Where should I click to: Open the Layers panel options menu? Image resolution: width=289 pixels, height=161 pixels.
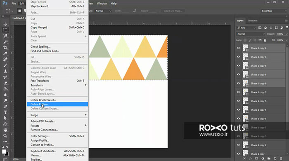(286, 21)
